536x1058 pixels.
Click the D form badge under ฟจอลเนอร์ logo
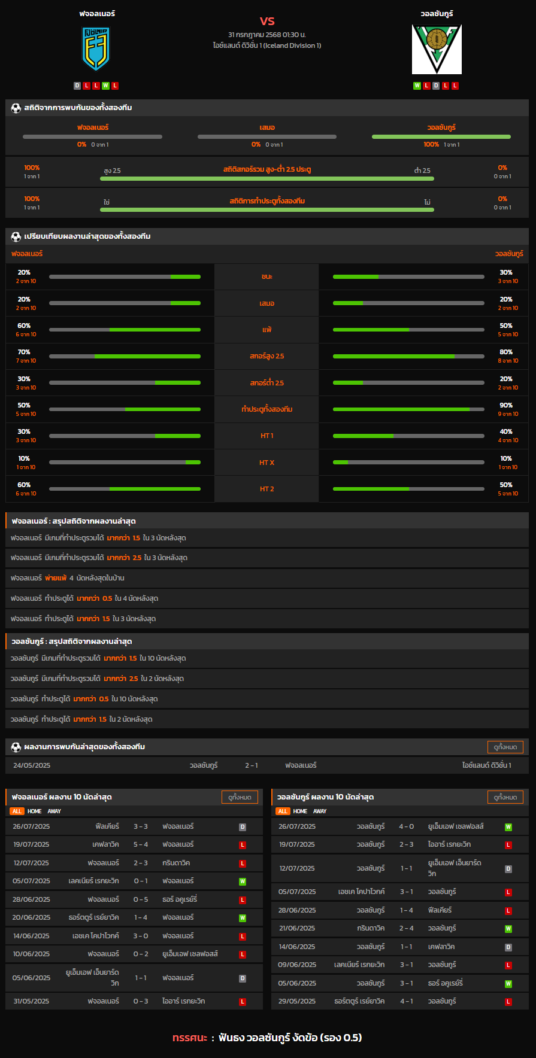pos(77,86)
